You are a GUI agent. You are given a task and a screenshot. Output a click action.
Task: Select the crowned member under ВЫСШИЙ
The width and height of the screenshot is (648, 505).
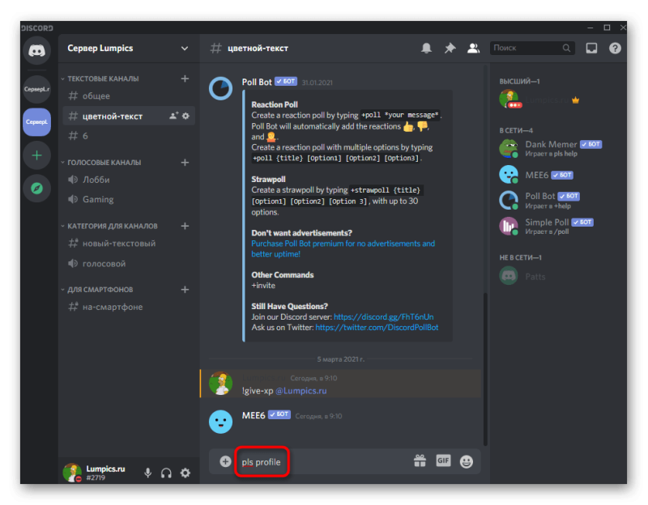pos(556,100)
